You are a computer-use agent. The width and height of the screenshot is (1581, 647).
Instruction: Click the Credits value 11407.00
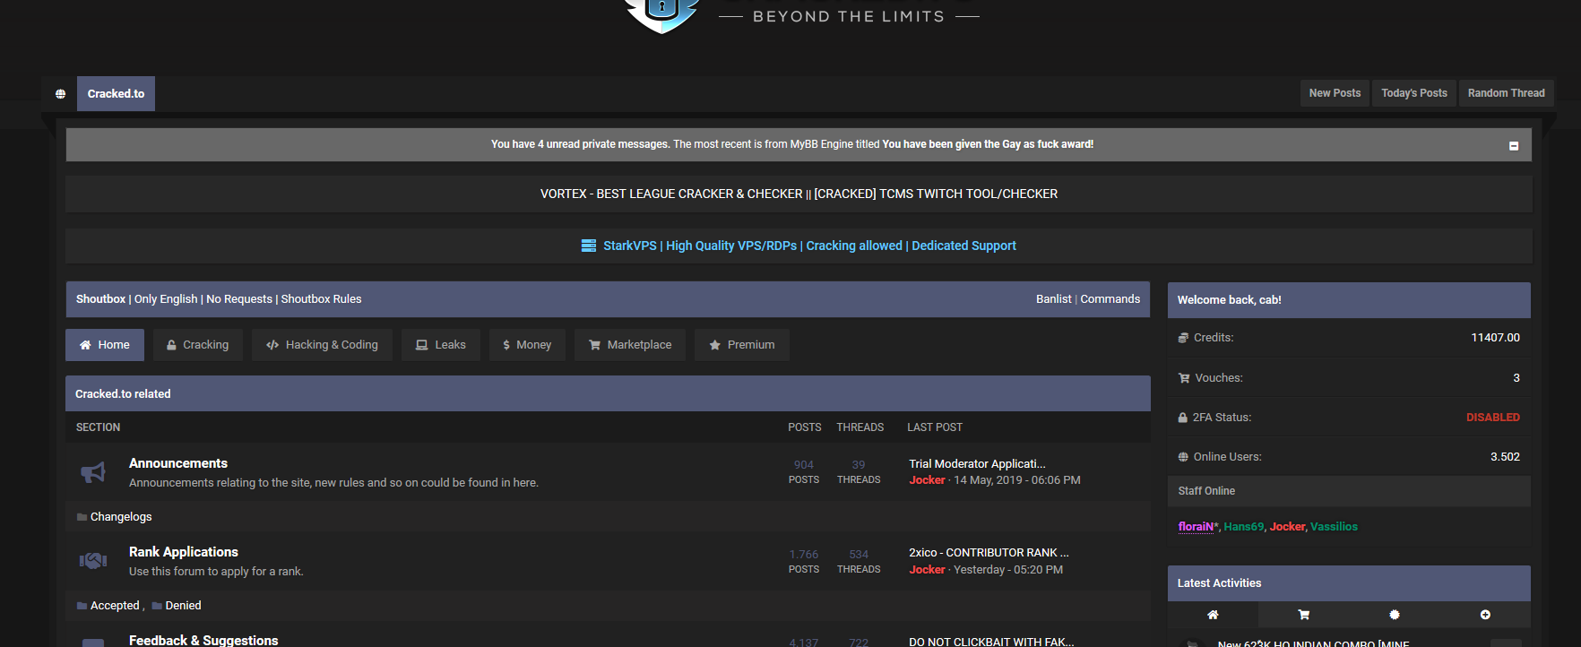1495,338
